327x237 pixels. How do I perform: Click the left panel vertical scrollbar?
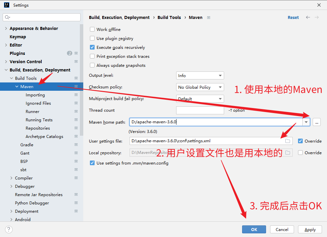tap(82, 80)
